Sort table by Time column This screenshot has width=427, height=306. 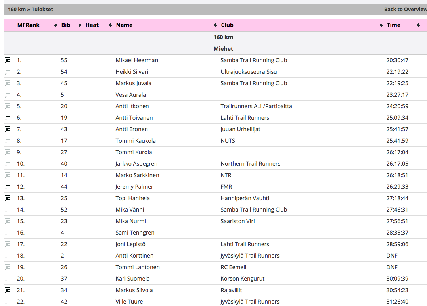pyautogui.click(x=394, y=25)
